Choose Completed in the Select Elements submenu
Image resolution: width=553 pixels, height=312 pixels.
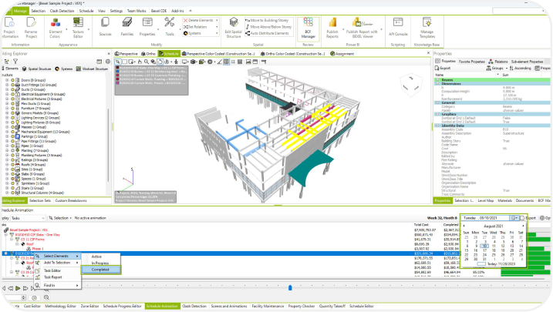tap(101, 270)
